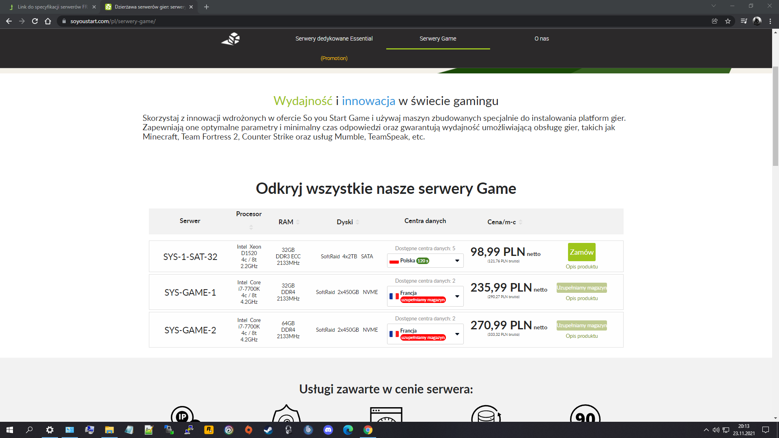
Task: Click the browser home icon
Action: click(x=48, y=21)
